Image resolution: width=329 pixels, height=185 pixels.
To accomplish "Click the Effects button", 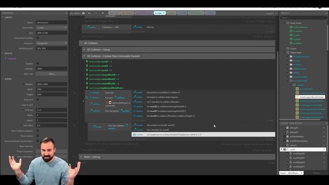I will (x=51, y=74).
